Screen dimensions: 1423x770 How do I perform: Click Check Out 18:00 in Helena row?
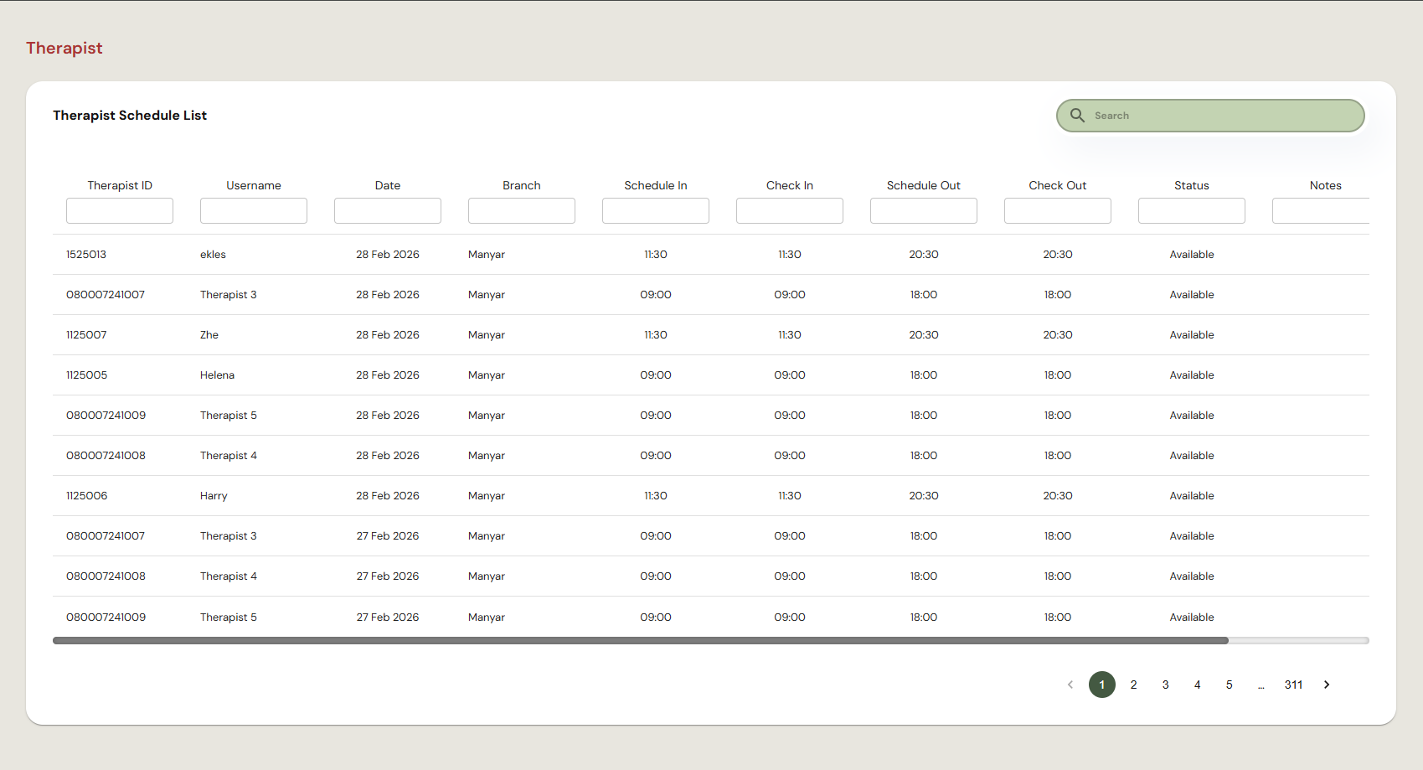click(x=1058, y=375)
